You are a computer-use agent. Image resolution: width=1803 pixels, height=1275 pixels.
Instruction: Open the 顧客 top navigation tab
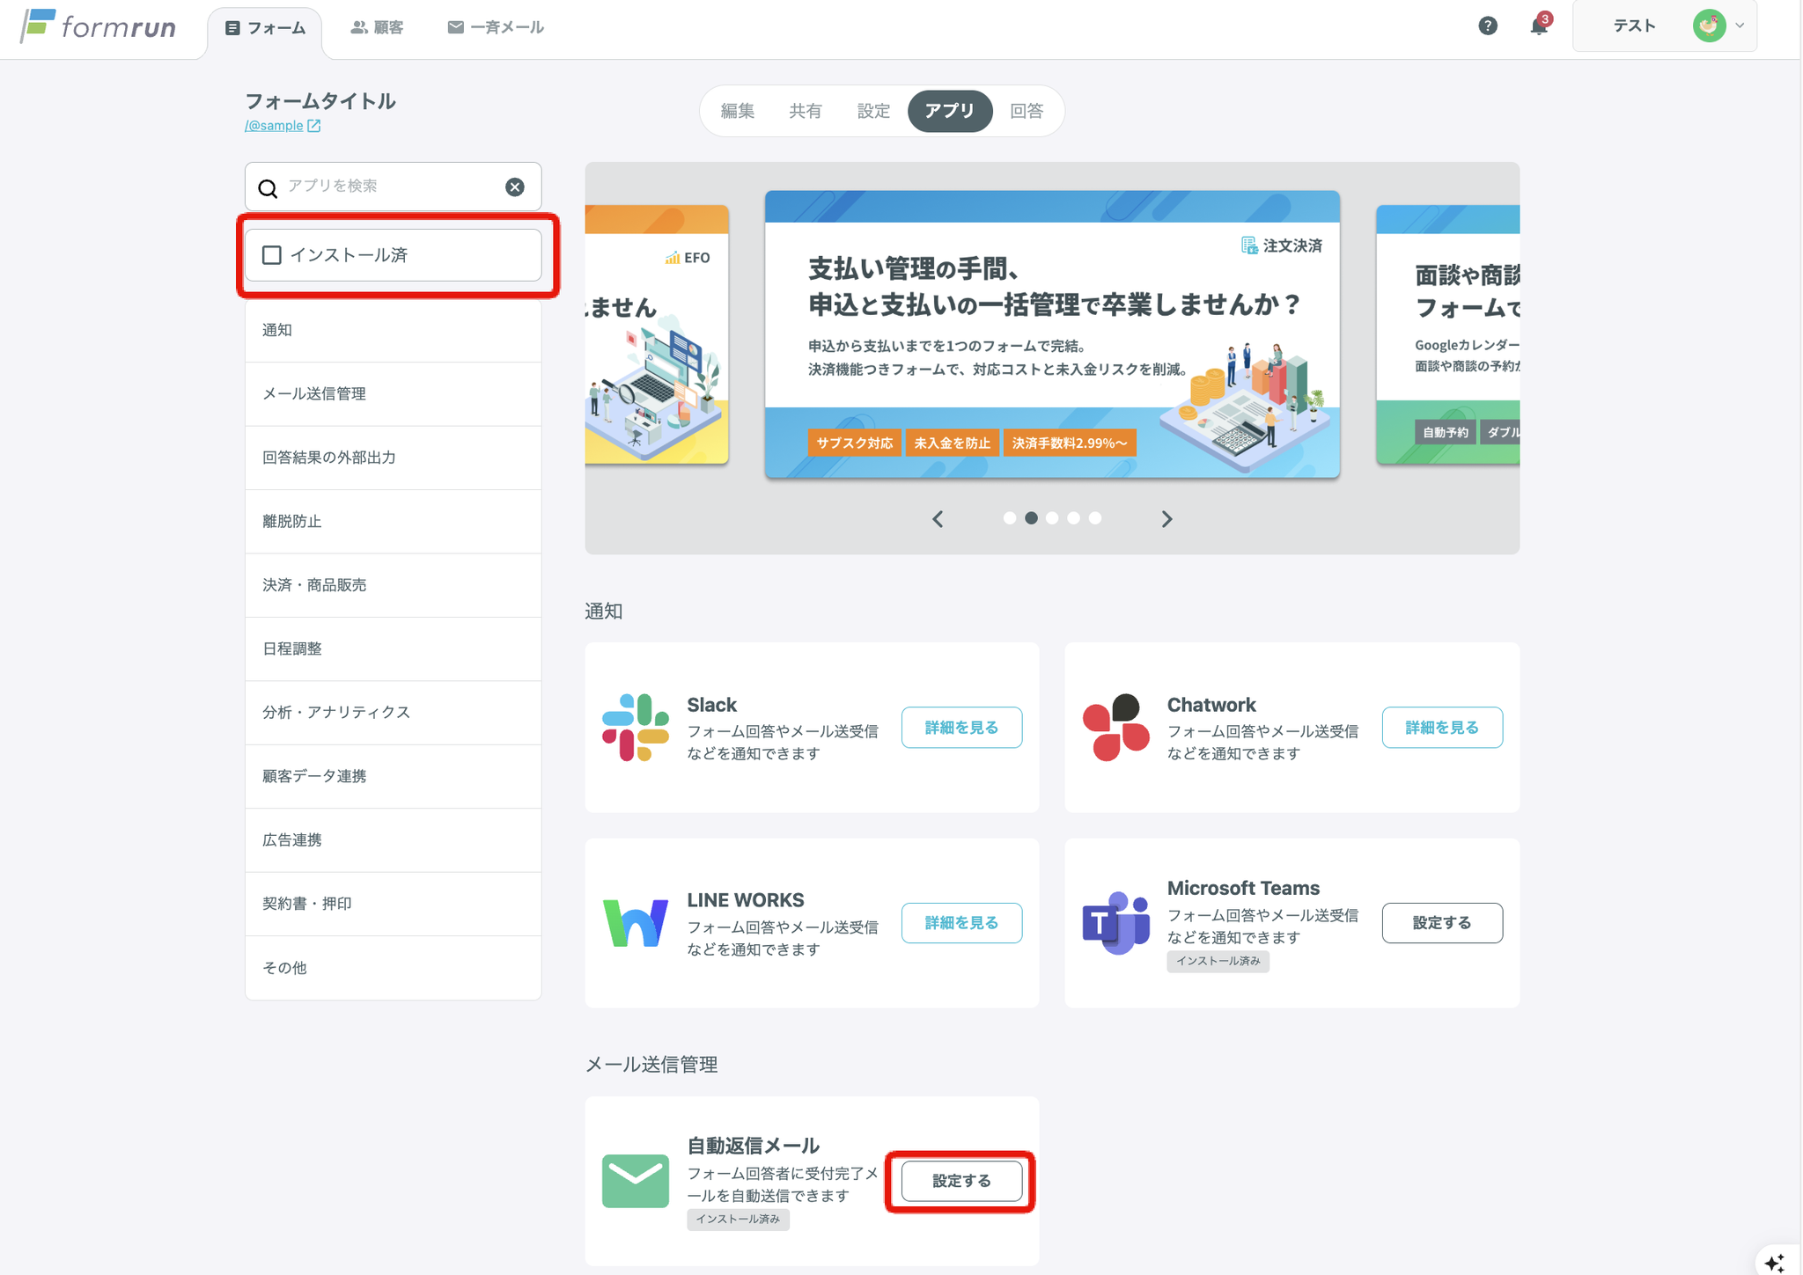pyautogui.click(x=378, y=28)
